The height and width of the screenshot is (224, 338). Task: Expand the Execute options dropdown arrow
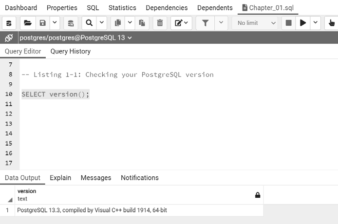click(x=316, y=23)
